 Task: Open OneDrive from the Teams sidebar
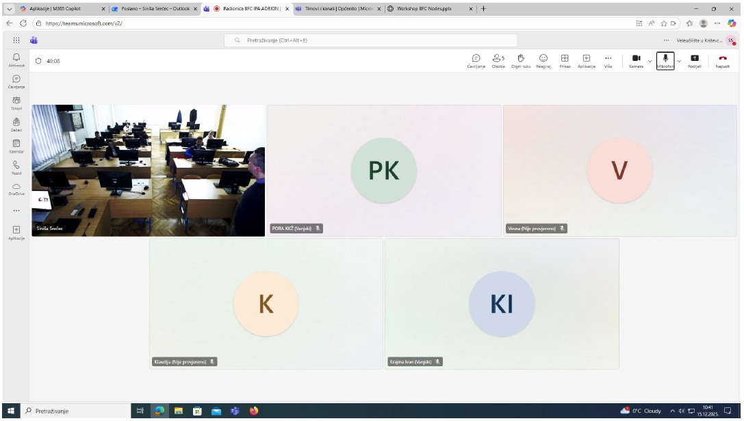[16, 188]
